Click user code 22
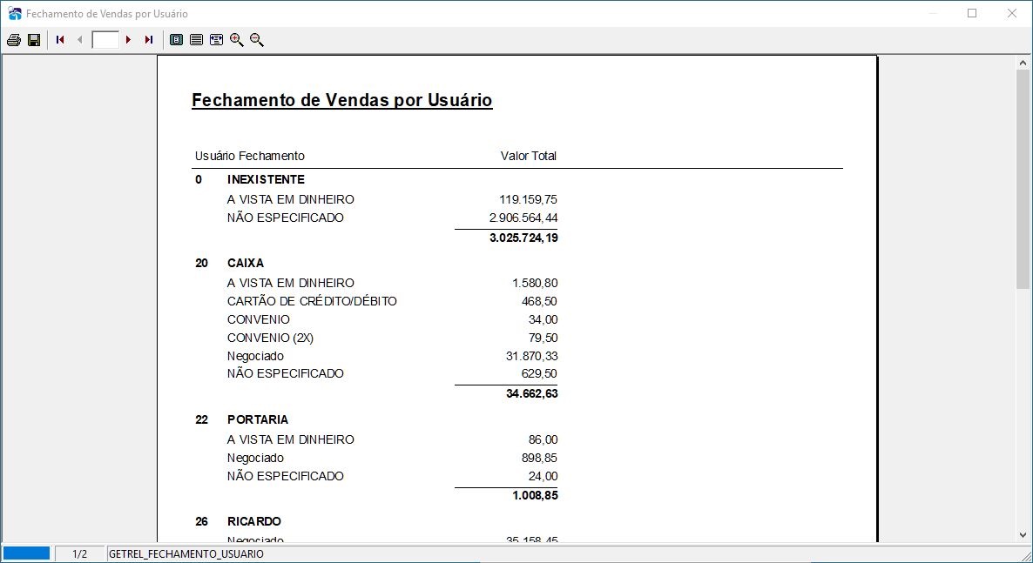The height and width of the screenshot is (563, 1033). coord(201,419)
